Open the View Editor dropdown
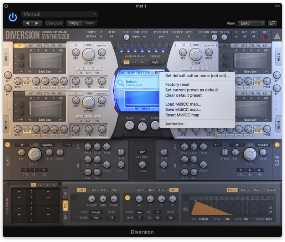The image size is (285, 242). pos(251,23)
